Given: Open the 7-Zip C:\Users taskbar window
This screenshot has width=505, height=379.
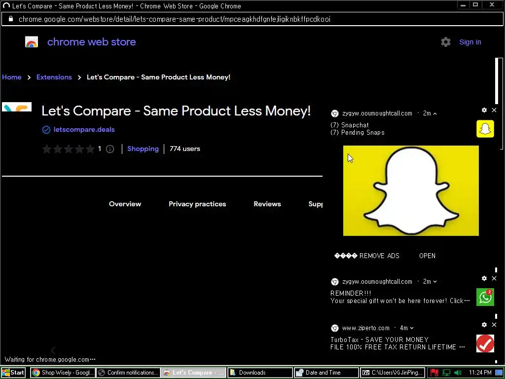Looking at the screenshot, I should [x=393, y=373].
